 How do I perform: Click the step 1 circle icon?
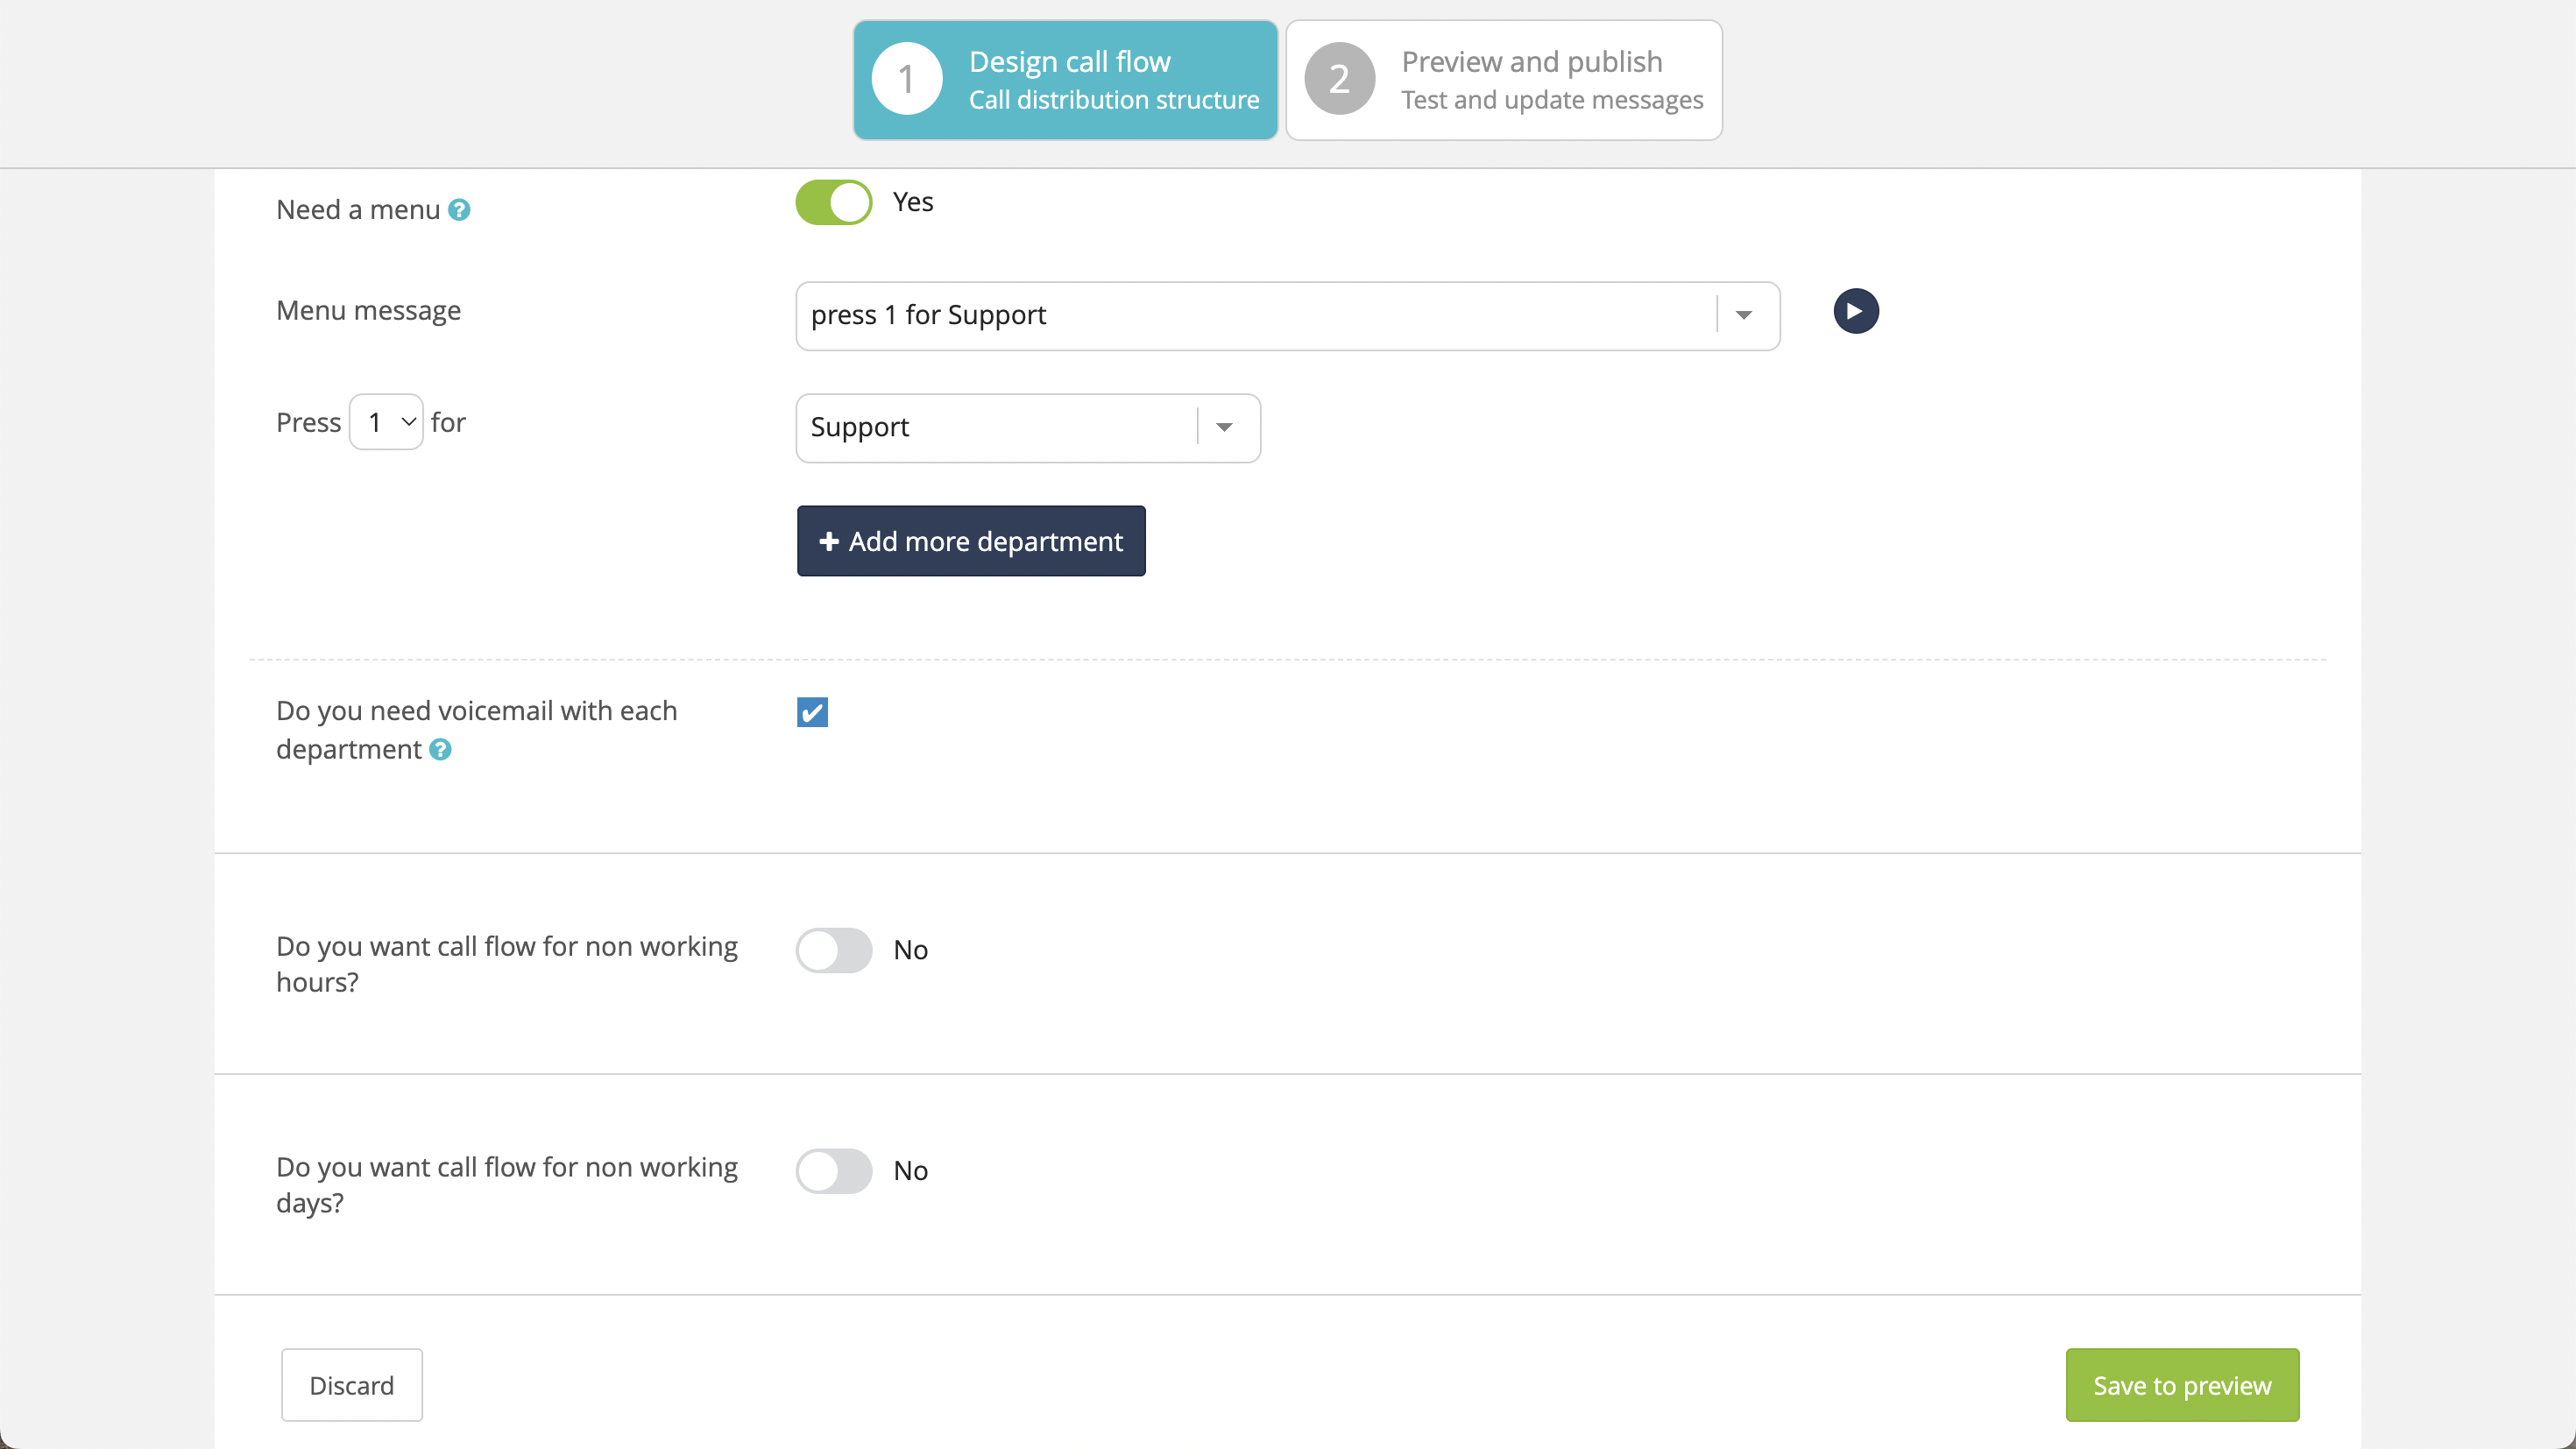906,80
